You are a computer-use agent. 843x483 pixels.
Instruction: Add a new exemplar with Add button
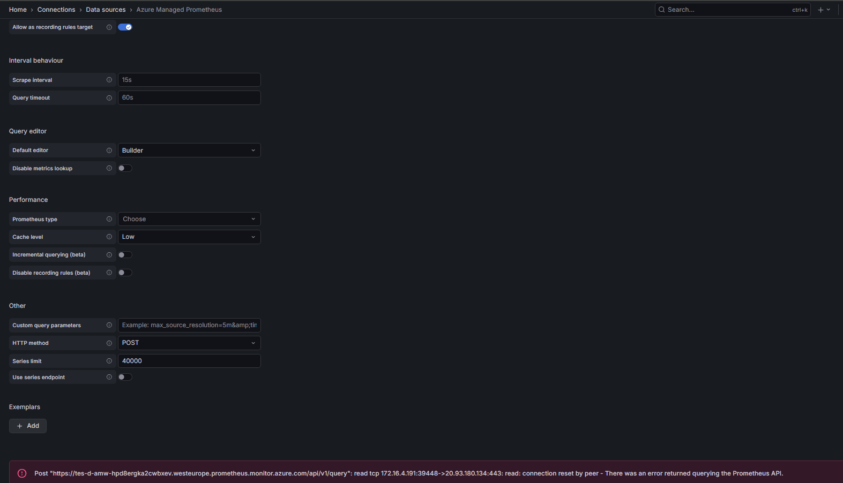[x=28, y=426]
